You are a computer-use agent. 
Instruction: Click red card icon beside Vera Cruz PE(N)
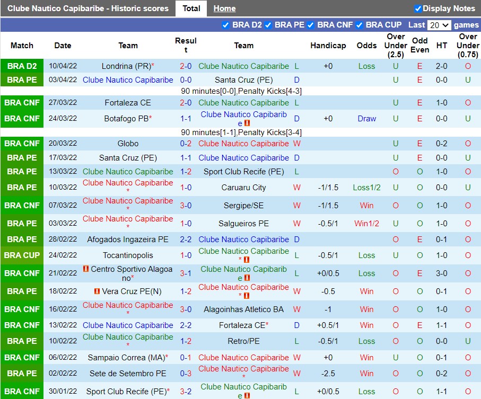pos(97,291)
